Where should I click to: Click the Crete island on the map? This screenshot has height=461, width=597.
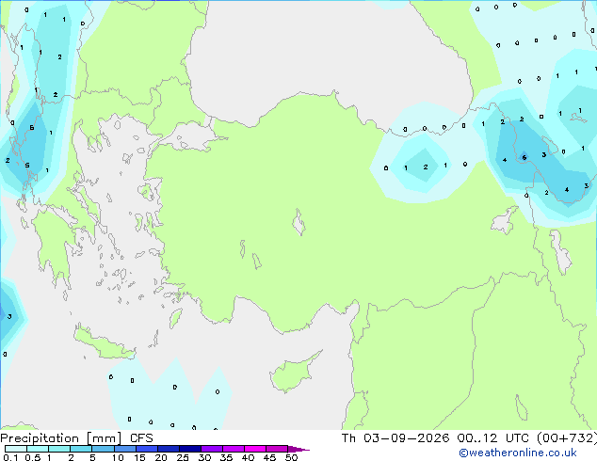[104, 343]
